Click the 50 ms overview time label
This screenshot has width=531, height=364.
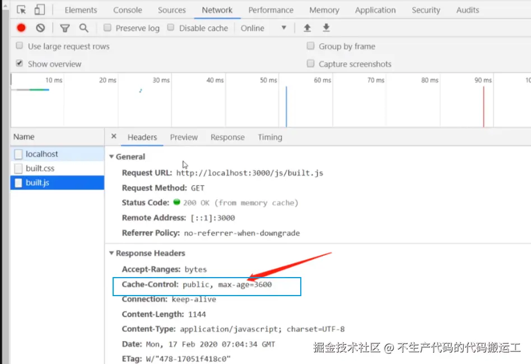pyautogui.click(x=268, y=80)
